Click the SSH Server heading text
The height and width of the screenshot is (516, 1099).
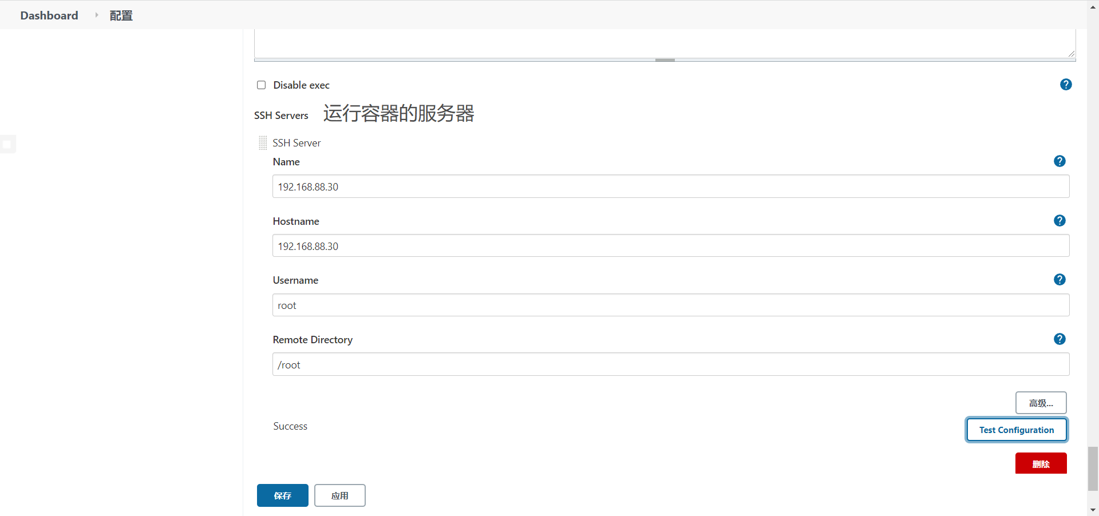297,143
